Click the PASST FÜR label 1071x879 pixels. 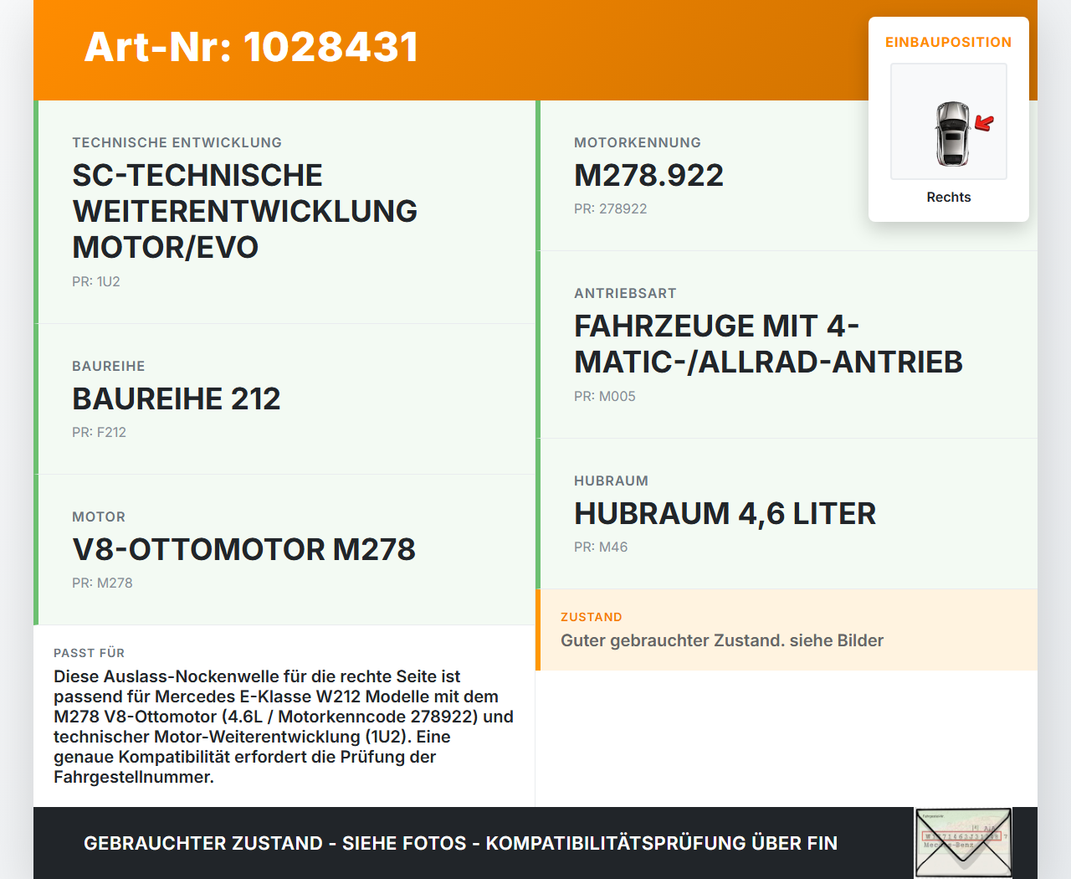[89, 653]
